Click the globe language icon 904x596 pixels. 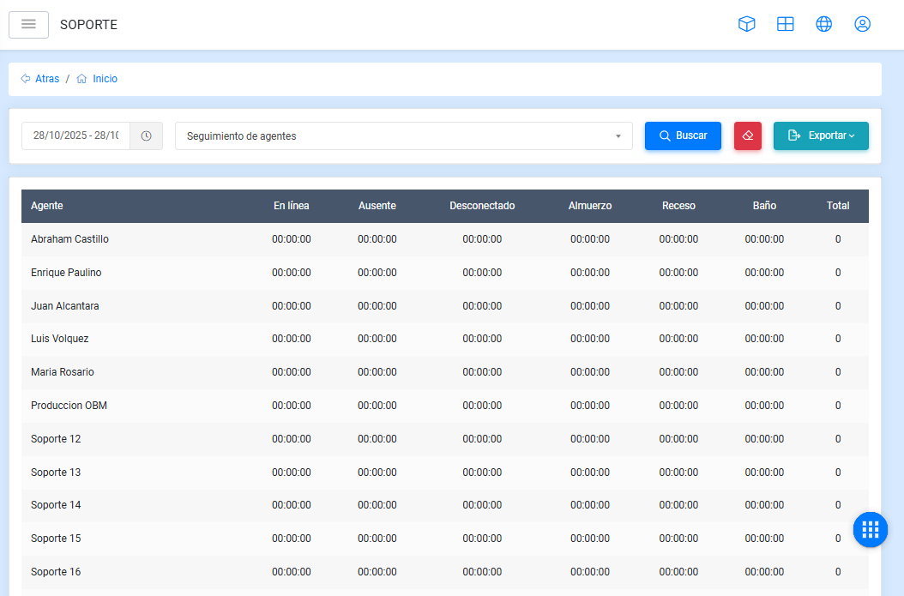coord(823,24)
